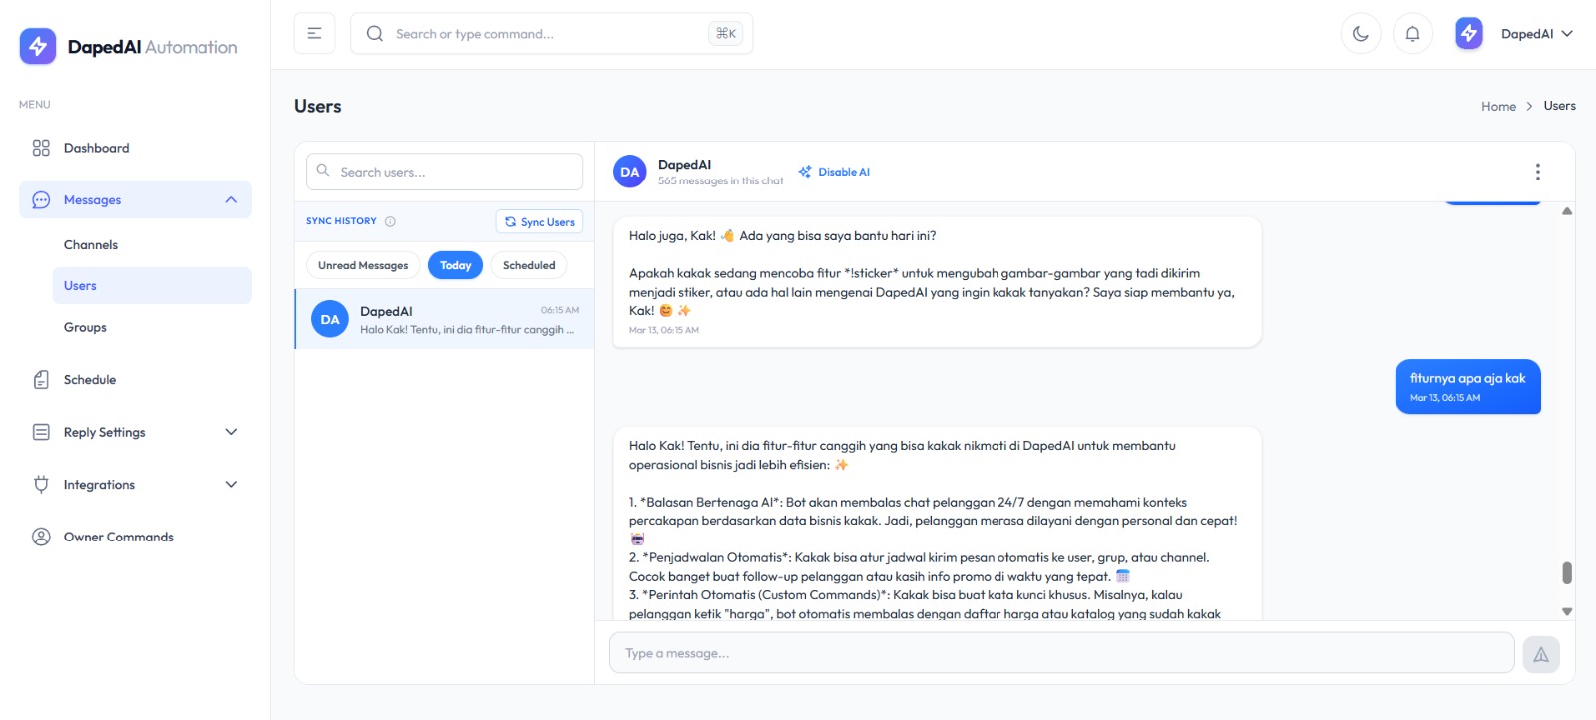
Task: Click the DapedAI profile avatar in header
Action: click(1469, 33)
